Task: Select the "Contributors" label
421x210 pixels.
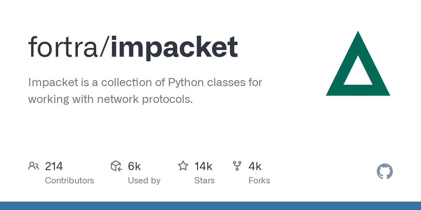Action: click(69, 181)
